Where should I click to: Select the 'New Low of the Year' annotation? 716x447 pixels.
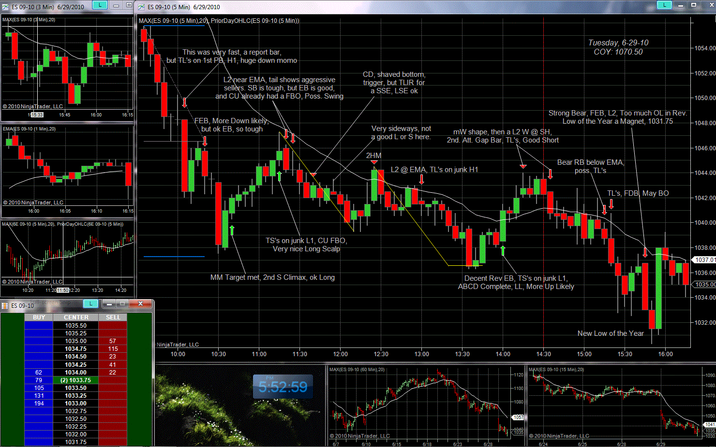point(611,333)
